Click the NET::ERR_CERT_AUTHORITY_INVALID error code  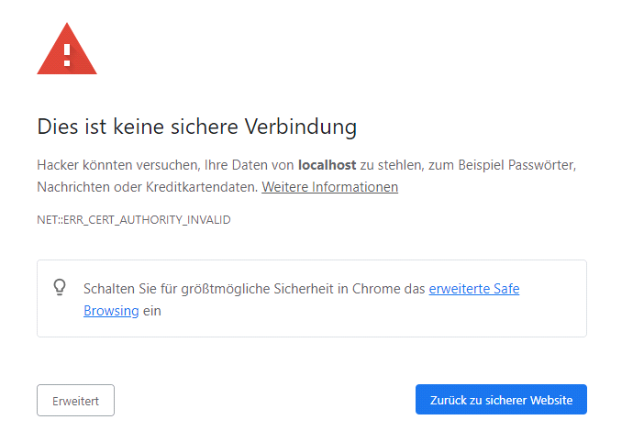point(134,220)
